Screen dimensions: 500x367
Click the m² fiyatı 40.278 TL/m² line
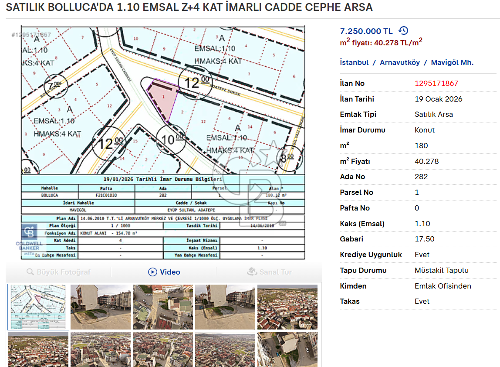(x=381, y=42)
